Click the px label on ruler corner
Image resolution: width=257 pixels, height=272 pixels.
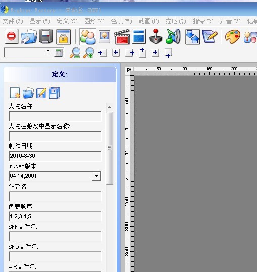coord(129,70)
